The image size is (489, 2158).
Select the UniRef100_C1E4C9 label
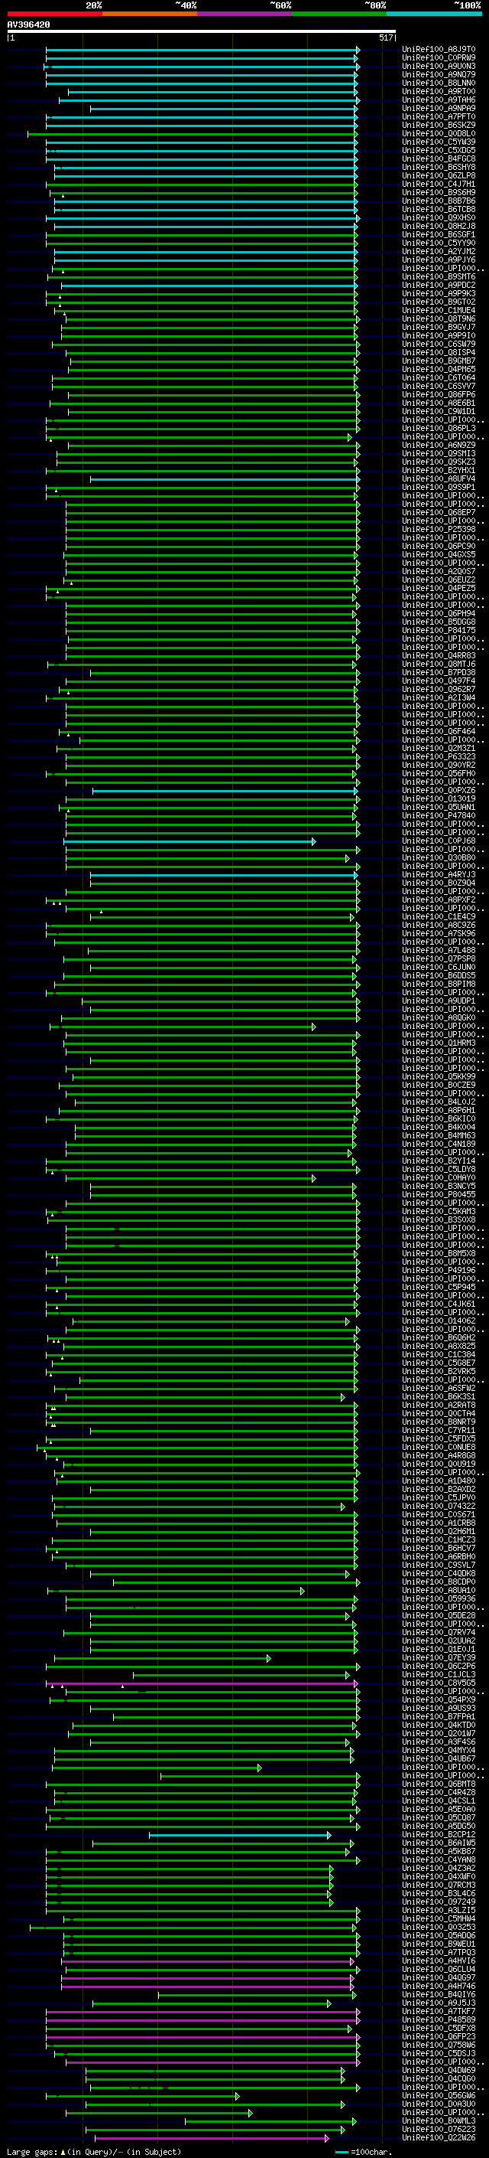tap(439, 916)
